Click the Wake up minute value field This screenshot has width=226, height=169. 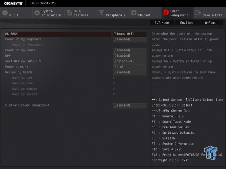pos(114,89)
